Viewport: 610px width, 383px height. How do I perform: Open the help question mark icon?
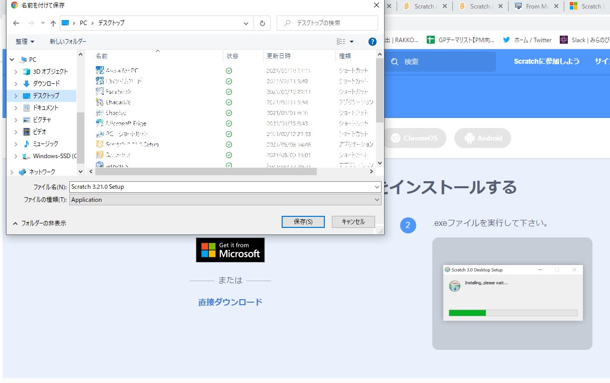[372, 42]
